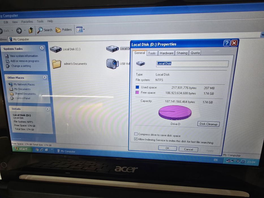The image size is (264, 198).
Task: Click the drive label text field
Action: (x=192, y=64)
